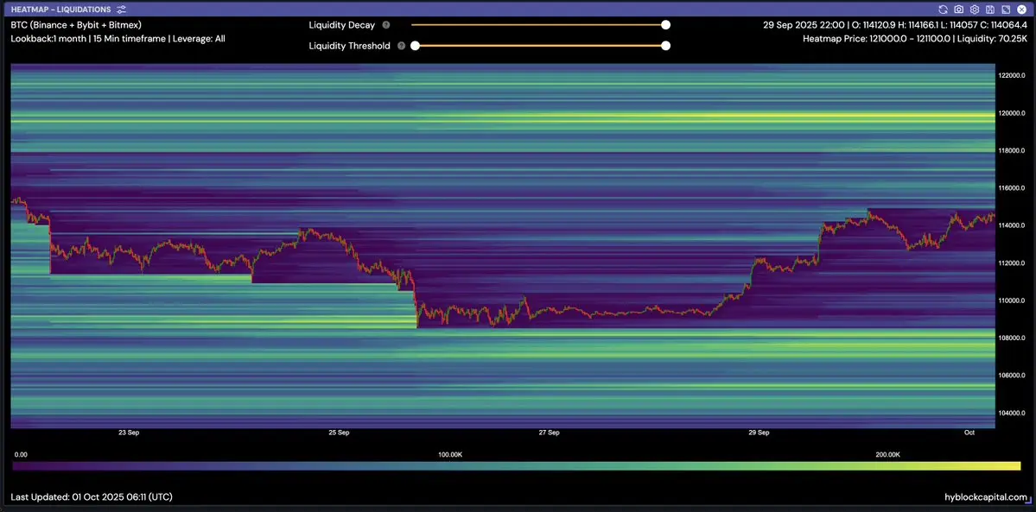Screen dimensions: 1036x512
Task: Click the Liquidity Decay label
Action: [x=341, y=25]
